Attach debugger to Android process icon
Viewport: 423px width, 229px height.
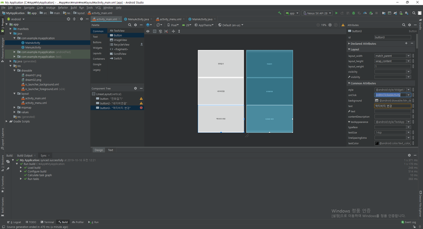(x=371, y=13)
